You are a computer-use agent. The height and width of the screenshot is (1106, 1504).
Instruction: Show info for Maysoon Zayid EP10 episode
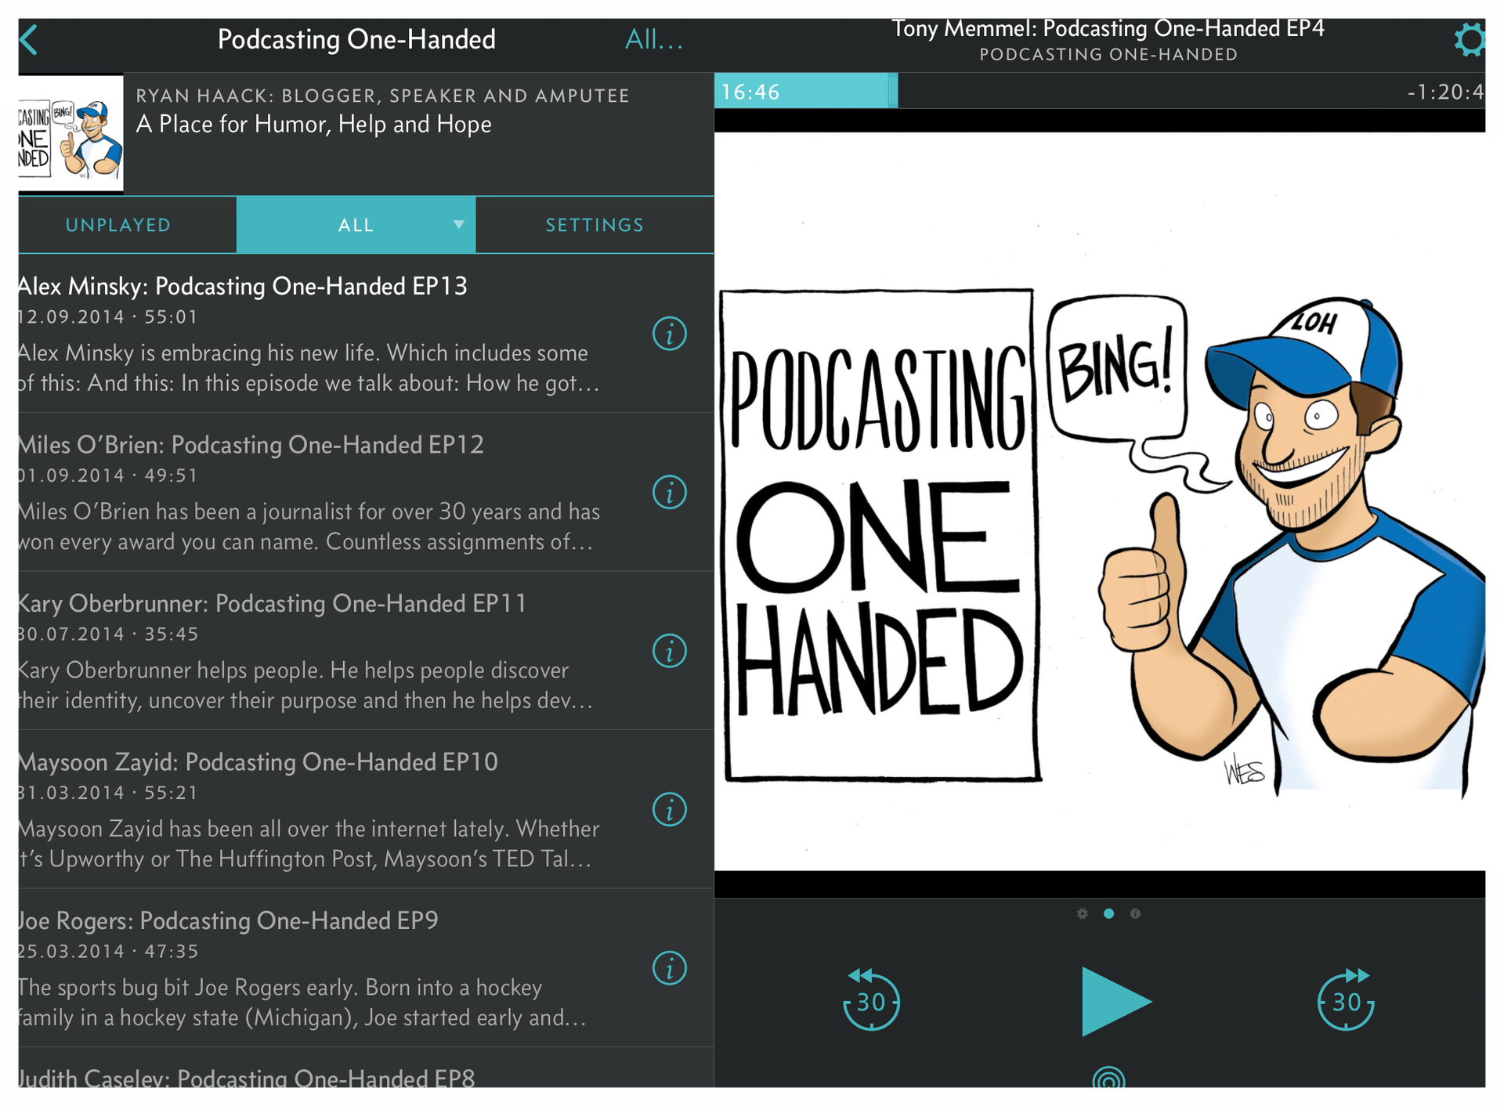[670, 809]
